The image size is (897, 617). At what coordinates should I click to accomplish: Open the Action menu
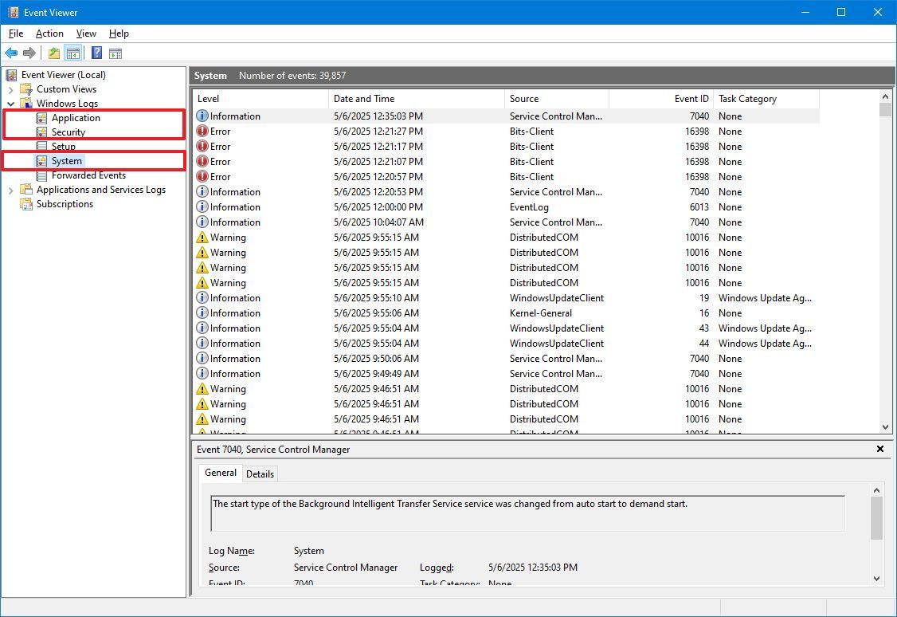click(x=49, y=33)
